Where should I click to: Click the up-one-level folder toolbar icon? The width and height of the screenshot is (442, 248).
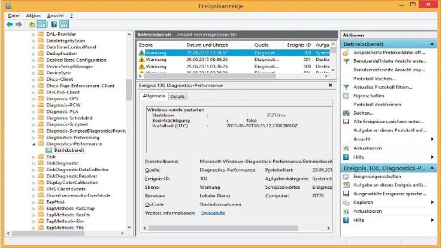(x=31, y=25)
